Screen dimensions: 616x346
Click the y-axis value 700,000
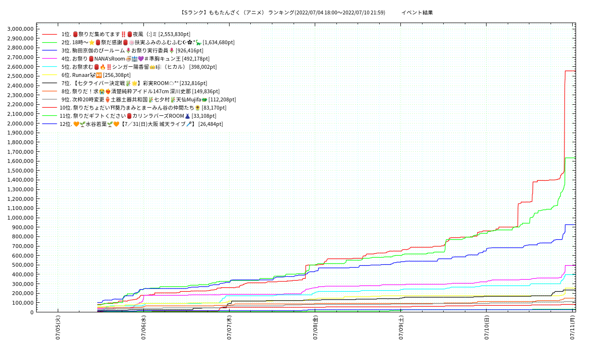23,246
